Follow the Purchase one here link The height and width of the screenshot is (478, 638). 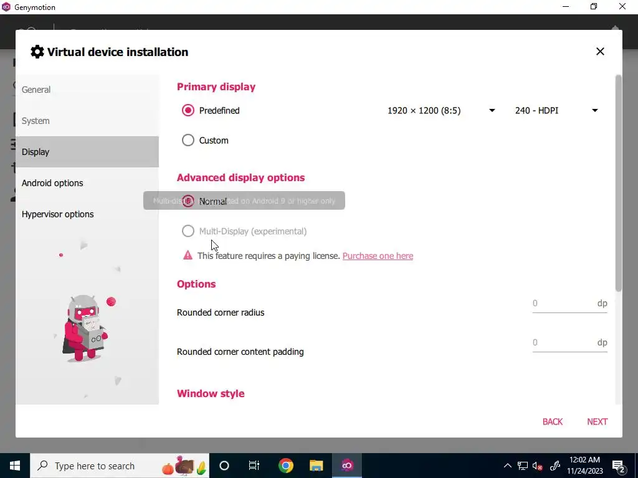pos(378,256)
